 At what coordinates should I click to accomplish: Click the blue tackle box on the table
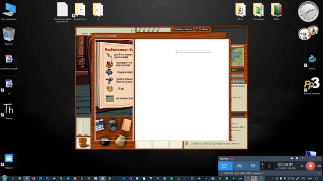[99, 125]
